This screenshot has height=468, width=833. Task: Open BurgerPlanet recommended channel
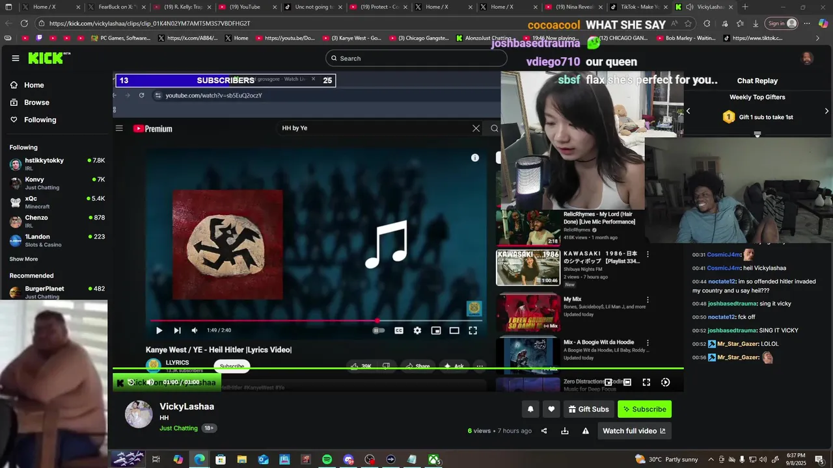57,292
